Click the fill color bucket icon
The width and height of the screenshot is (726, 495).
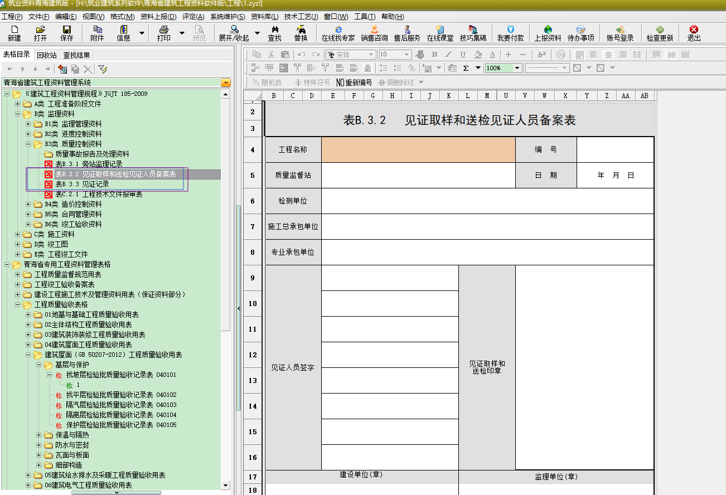click(478, 55)
